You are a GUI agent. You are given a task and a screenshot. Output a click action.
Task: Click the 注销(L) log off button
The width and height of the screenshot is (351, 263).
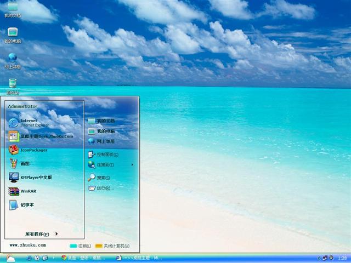[81, 245]
